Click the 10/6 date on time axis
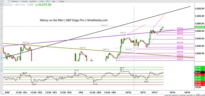This screenshot has width=205, height=96. point(81,93)
